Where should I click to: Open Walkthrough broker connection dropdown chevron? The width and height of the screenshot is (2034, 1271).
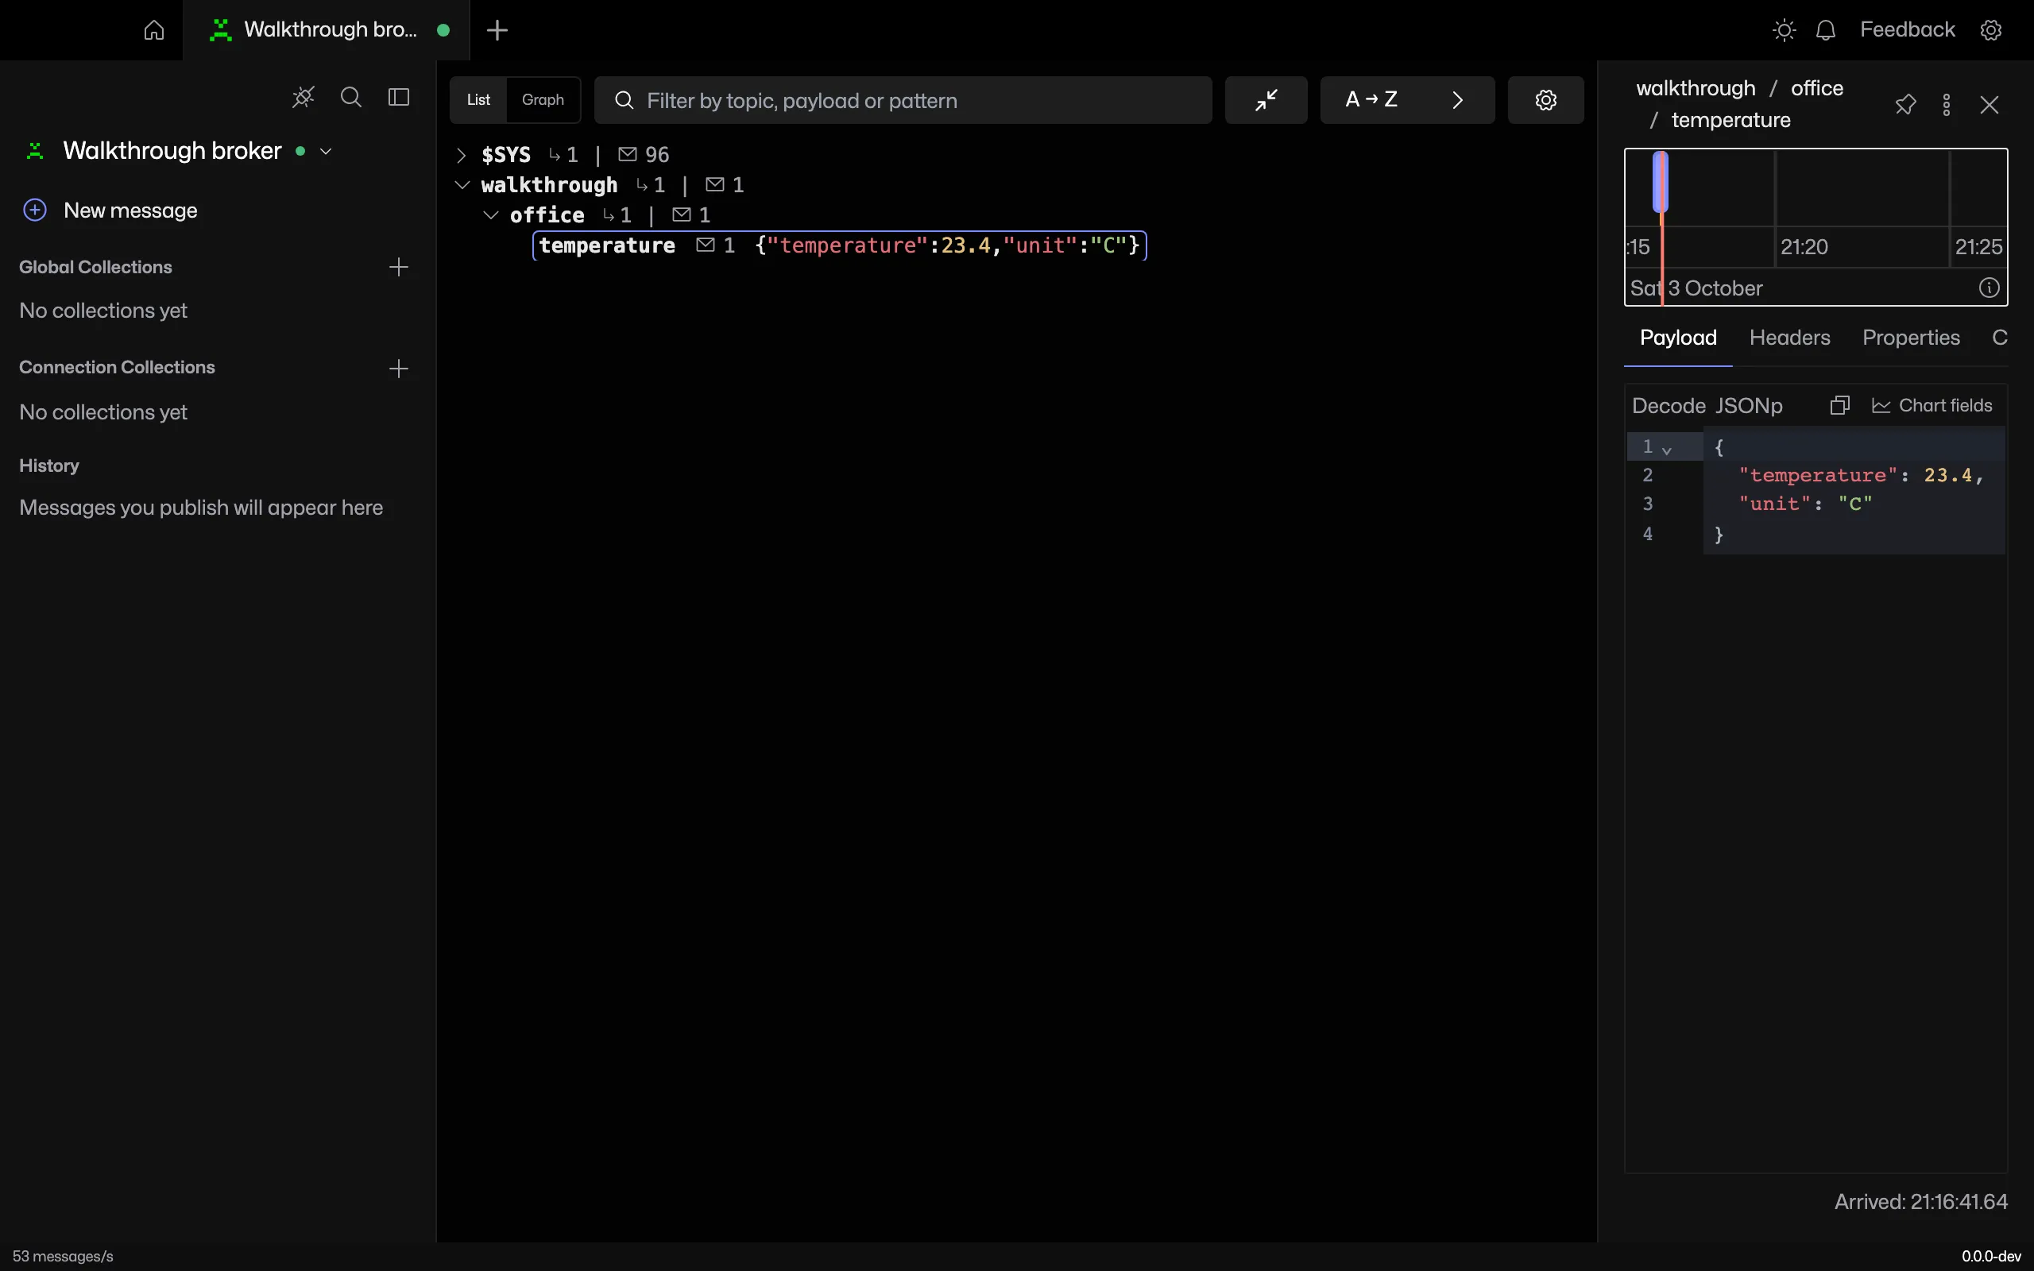click(326, 151)
